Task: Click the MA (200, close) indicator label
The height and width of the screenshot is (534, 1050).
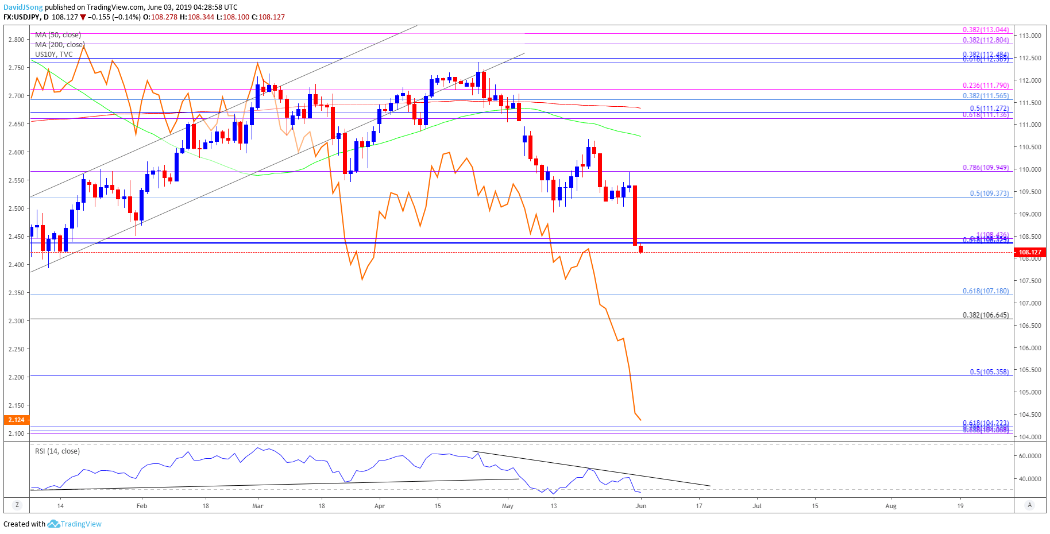Action: (x=60, y=45)
